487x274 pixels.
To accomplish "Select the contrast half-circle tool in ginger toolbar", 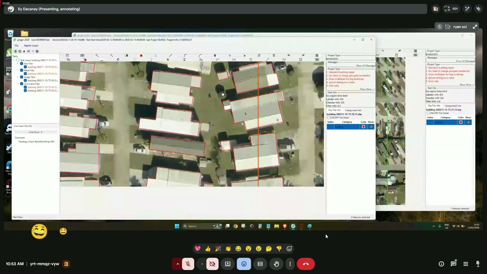I will pos(126,56).
